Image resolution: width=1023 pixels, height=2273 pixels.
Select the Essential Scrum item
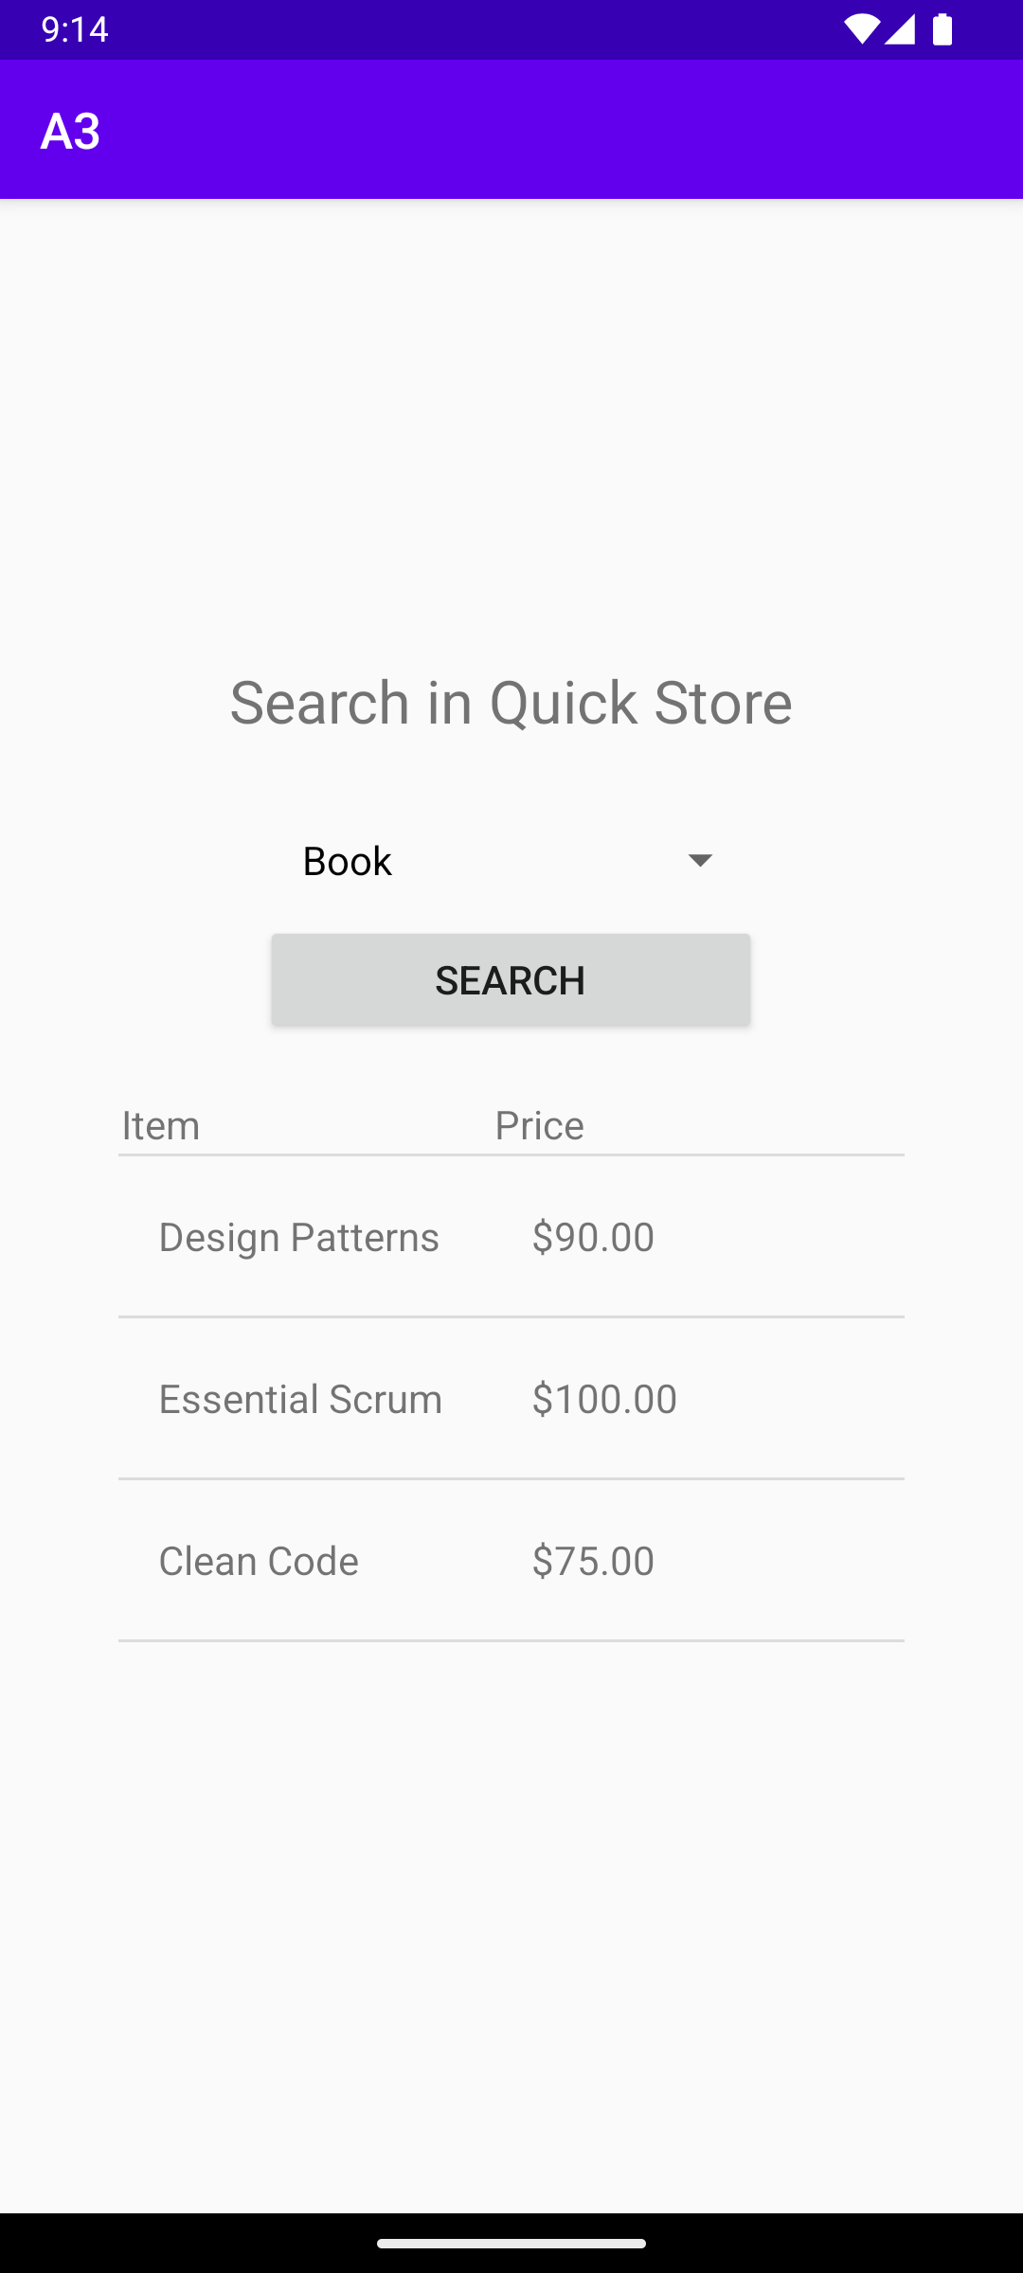coord(300,1399)
